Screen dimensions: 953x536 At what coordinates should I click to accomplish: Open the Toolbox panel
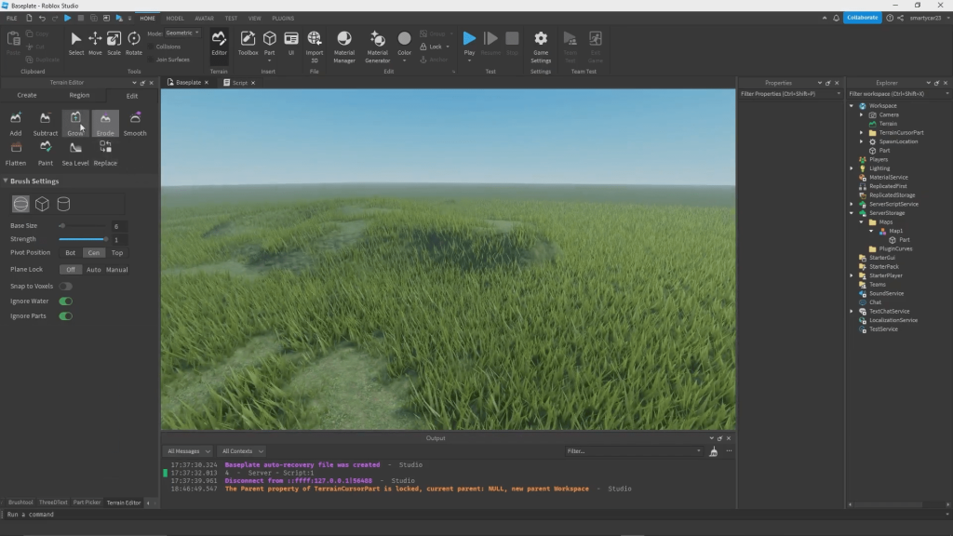pyautogui.click(x=248, y=44)
